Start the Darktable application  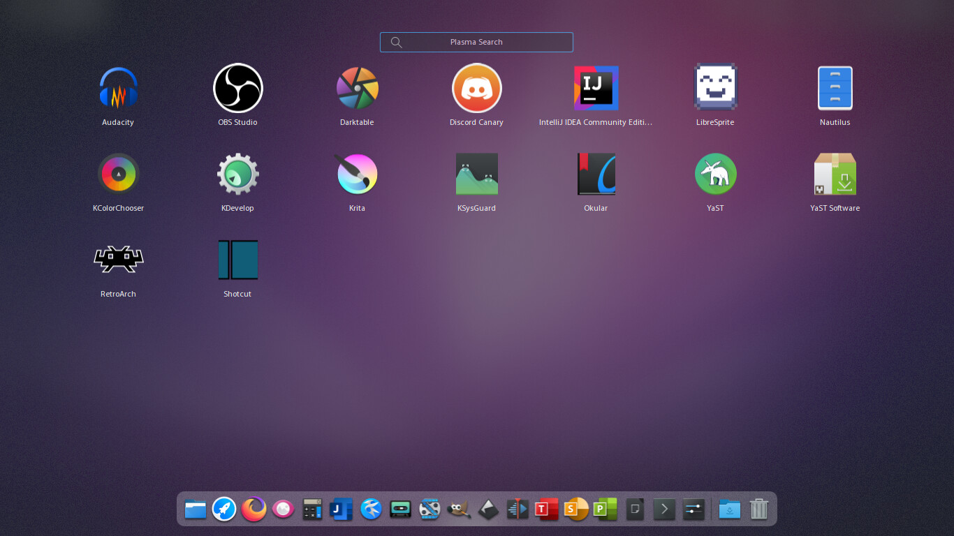pos(357,89)
